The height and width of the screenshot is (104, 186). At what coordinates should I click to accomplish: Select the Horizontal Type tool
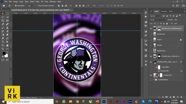(x=3, y=42)
